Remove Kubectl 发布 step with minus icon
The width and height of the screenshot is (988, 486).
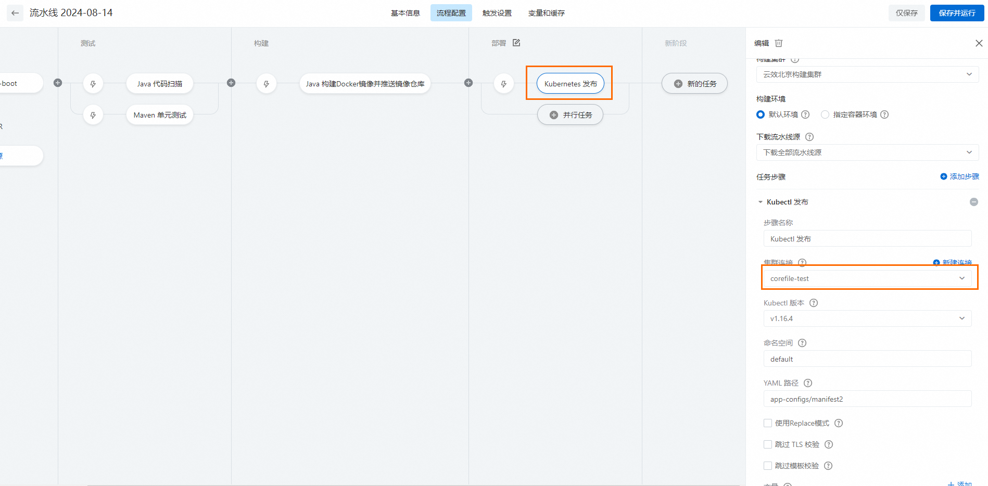coord(974,202)
